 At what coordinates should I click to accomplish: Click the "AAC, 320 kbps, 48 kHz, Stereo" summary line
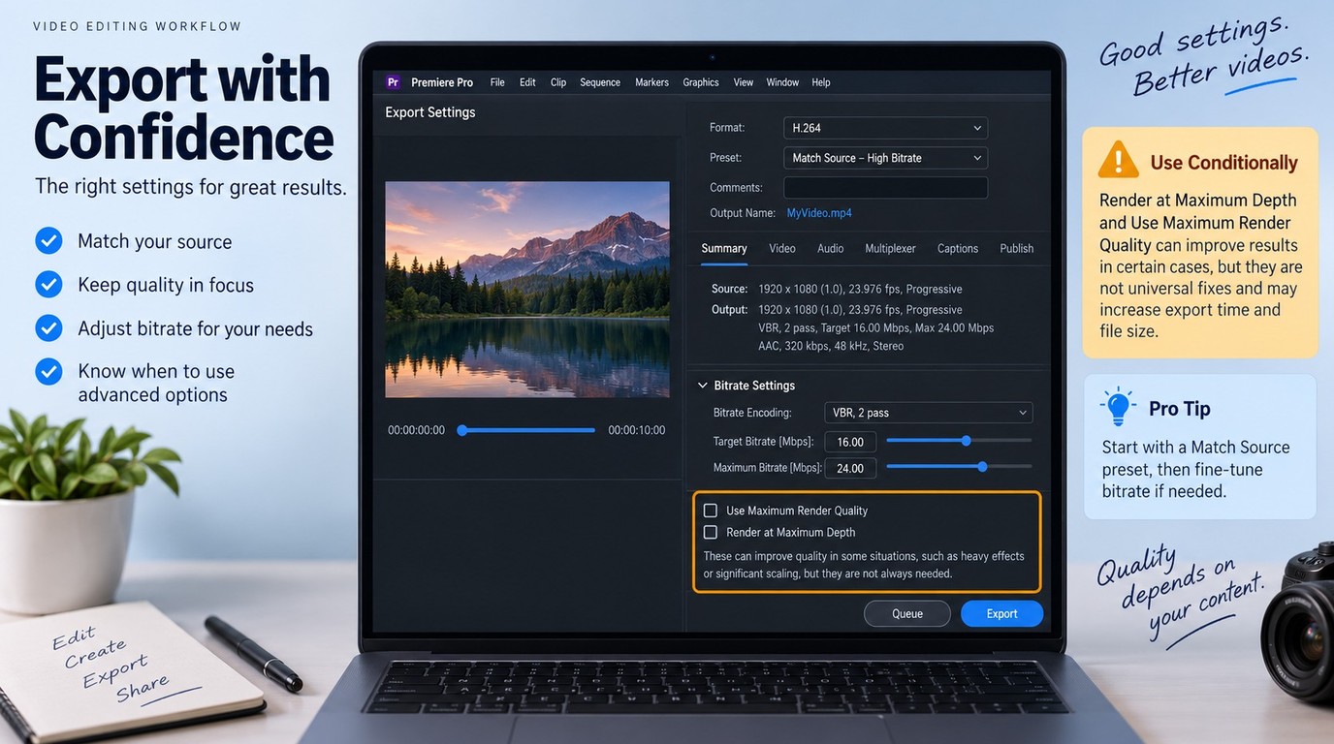click(831, 346)
